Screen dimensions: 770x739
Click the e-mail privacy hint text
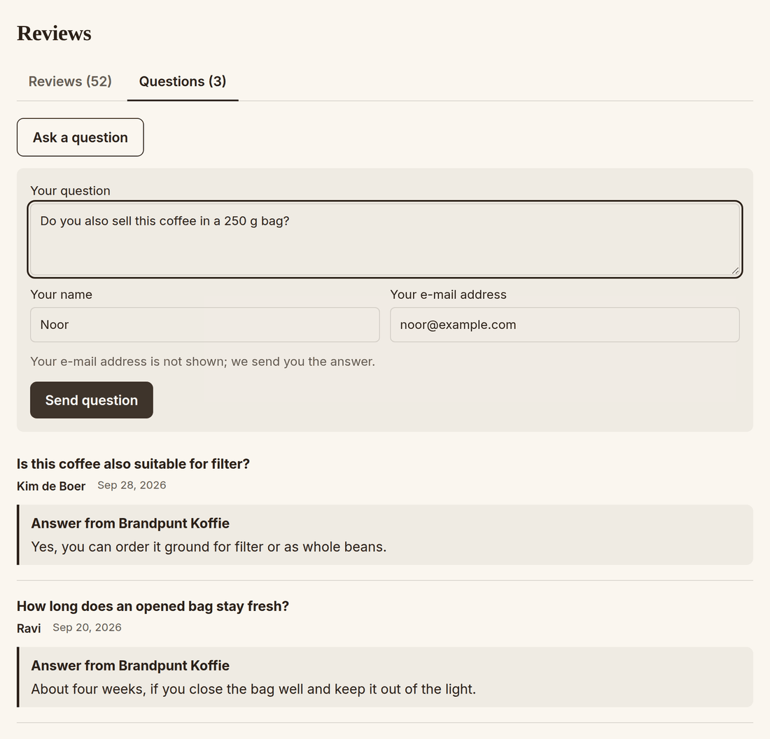click(203, 361)
